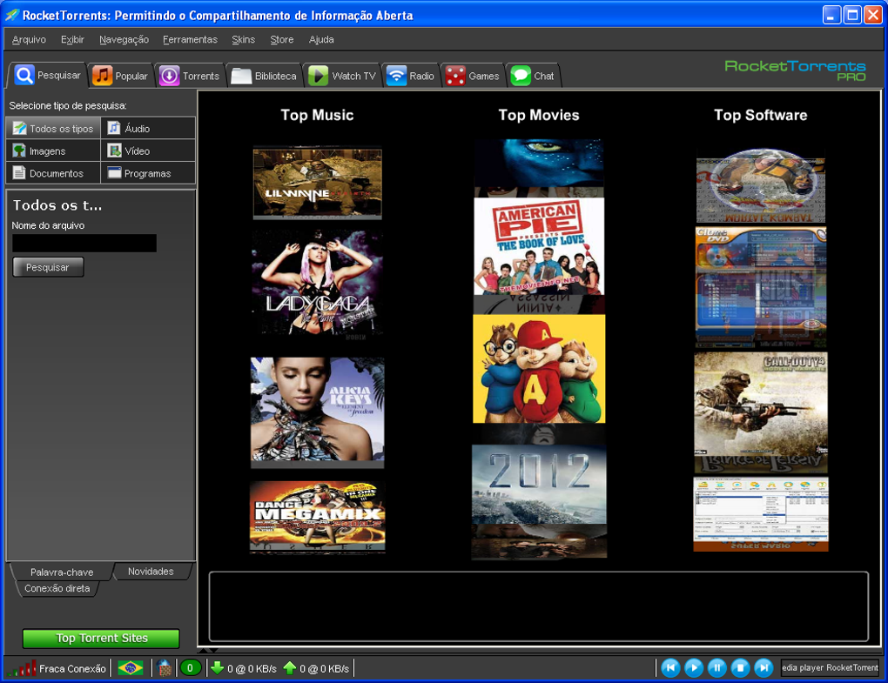Open the Skins menu
This screenshot has height=683, width=888.
(x=244, y=40)
